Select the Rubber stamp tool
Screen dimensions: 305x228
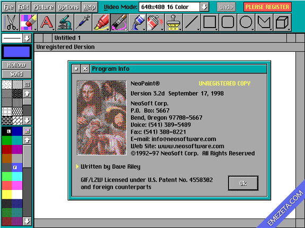coord(173,23)
